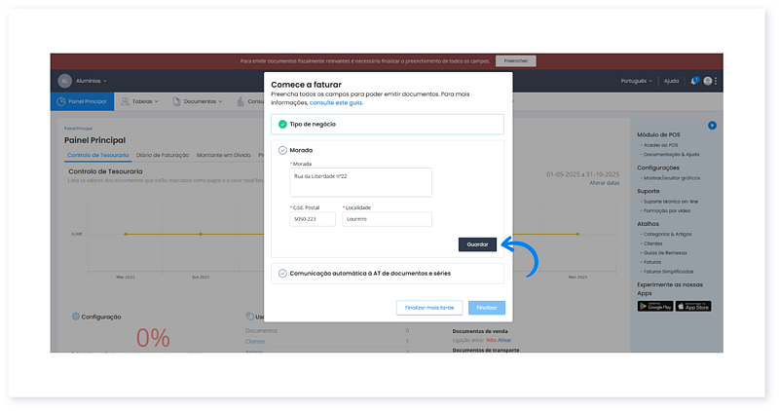Screen dimensions: 779x411
Task: Click the Configuração gear icon
Action: pyautogui.click(x=76, y=317)
